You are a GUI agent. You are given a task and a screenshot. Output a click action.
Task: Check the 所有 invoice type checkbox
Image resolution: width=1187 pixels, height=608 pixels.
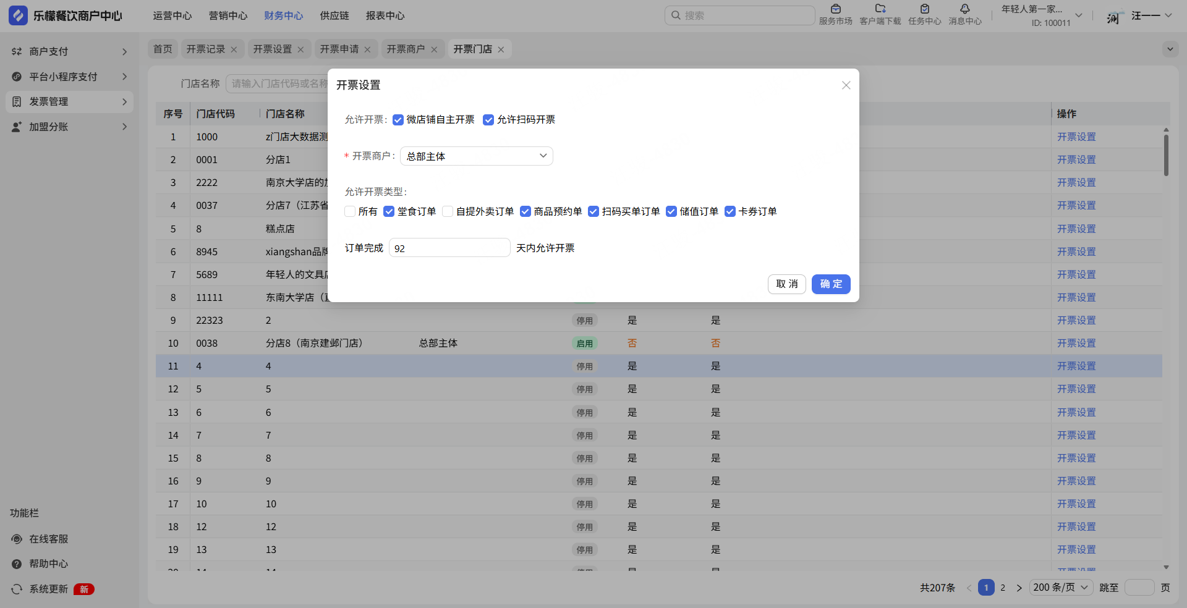click(x=350, y=211)
